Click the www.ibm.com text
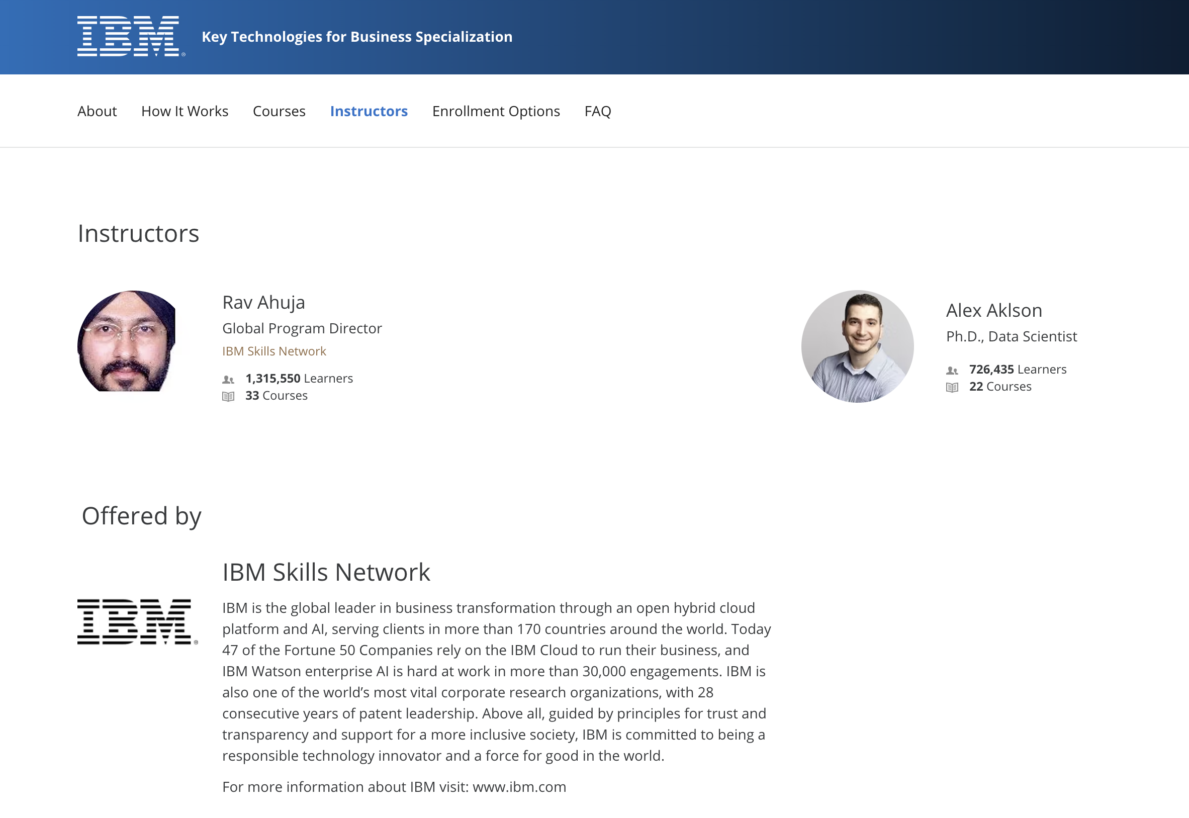Screen dimensions: 1189x818 519,787
